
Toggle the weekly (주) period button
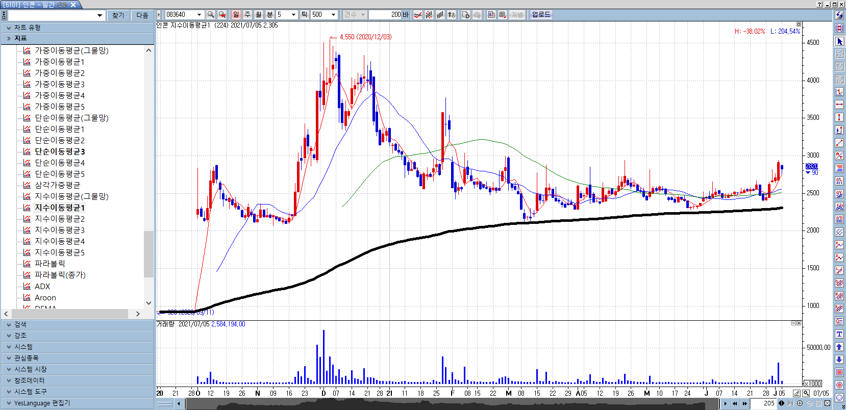click(x=247, y=15)
